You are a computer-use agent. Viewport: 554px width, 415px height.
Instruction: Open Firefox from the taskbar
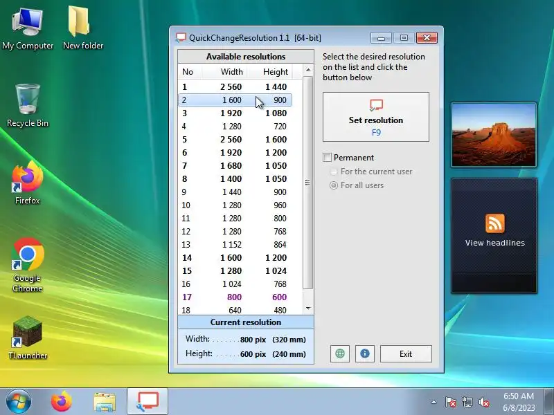point(62,402)
